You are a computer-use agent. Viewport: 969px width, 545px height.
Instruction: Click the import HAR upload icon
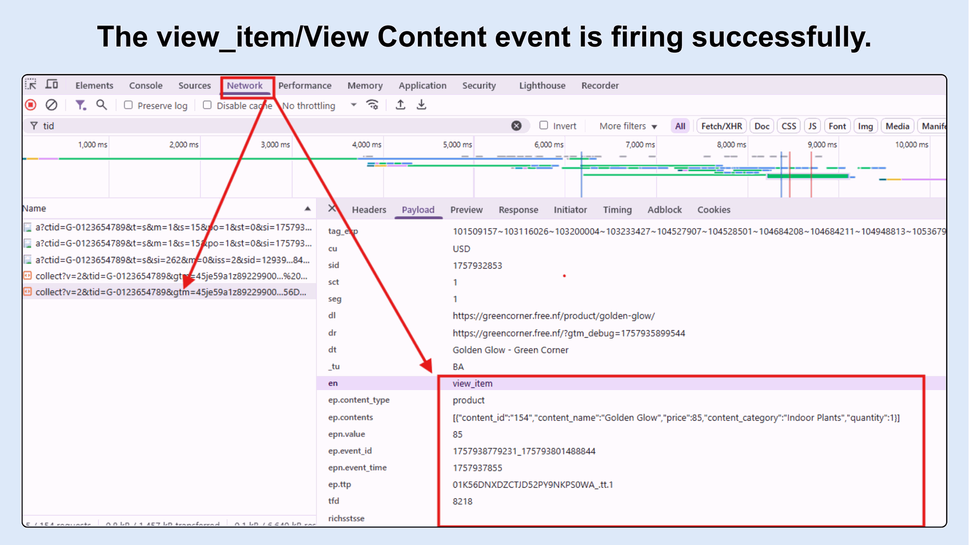[400, 105]
